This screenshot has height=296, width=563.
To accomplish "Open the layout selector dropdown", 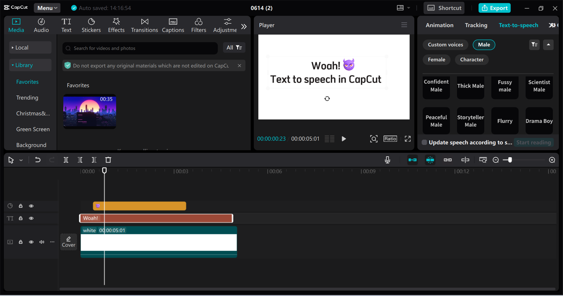I will pos(403,8).
